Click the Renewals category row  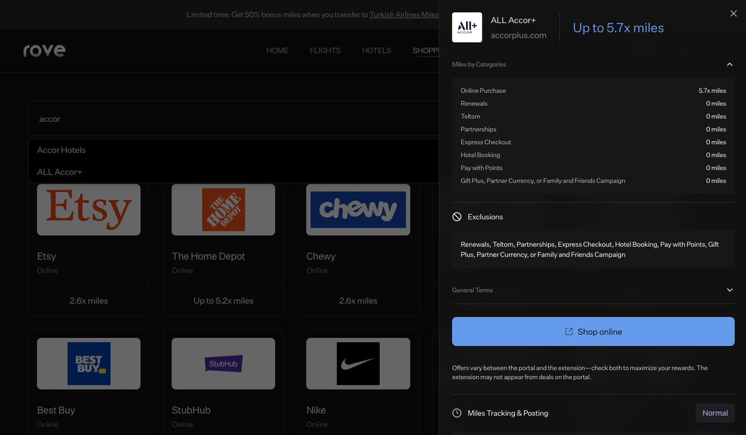tap(593, 104)
